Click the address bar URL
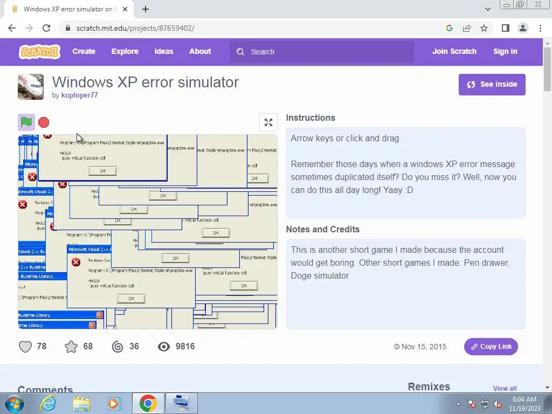 click(x=135, y=28)
